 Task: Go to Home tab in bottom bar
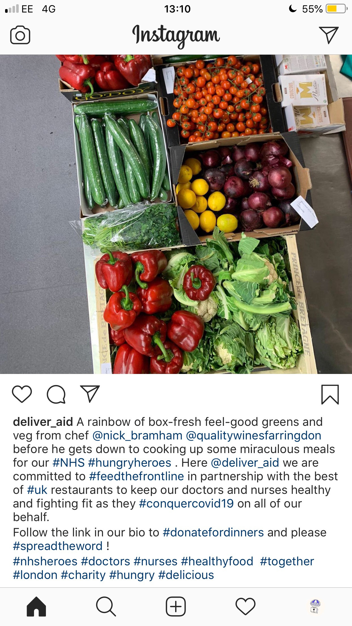point(36,606)
